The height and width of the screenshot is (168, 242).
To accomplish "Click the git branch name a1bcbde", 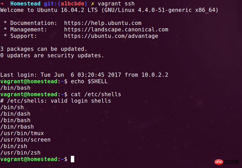I will 72,4.
